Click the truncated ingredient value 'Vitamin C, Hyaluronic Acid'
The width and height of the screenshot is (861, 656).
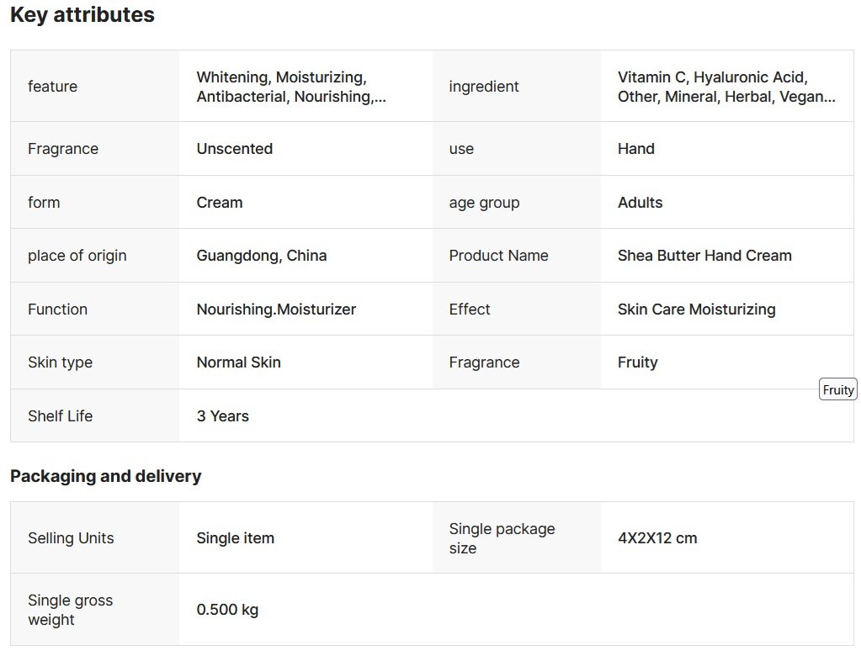coord(726,87)
